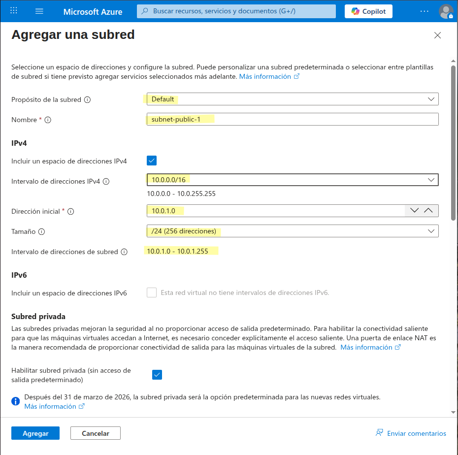This screenshot has width=458, height=455.
Task: Open the user account avatar menu
Action: click(x=446, y=11)
